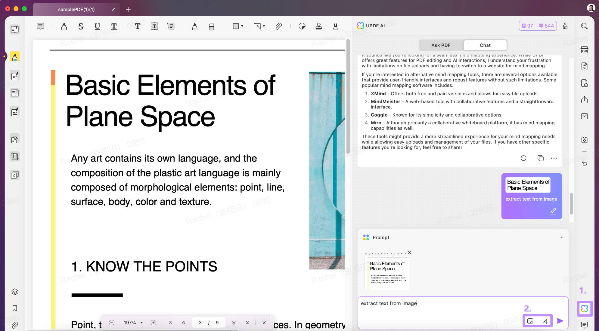This screenshot has height=331, width=599.
Task: Select the Text Callout tool
Action: pyautogui.click(x=171, y=26)
